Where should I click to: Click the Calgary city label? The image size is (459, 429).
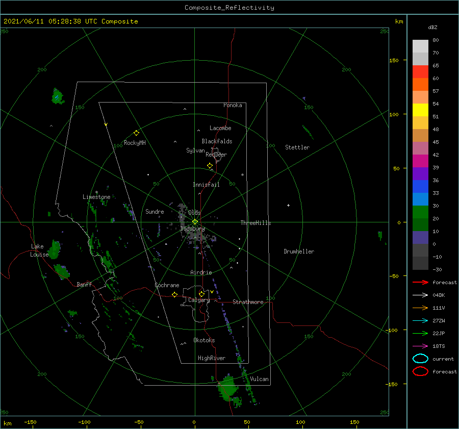(x=199, y=300)
